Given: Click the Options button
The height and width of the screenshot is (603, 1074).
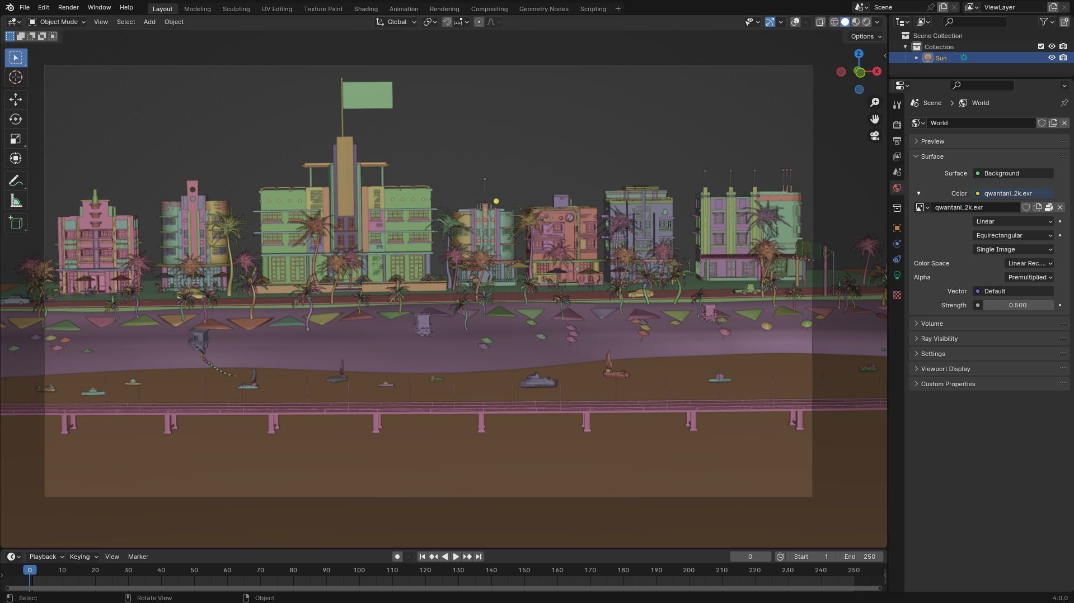Looking at the screenshot, I should pos(865,36).
